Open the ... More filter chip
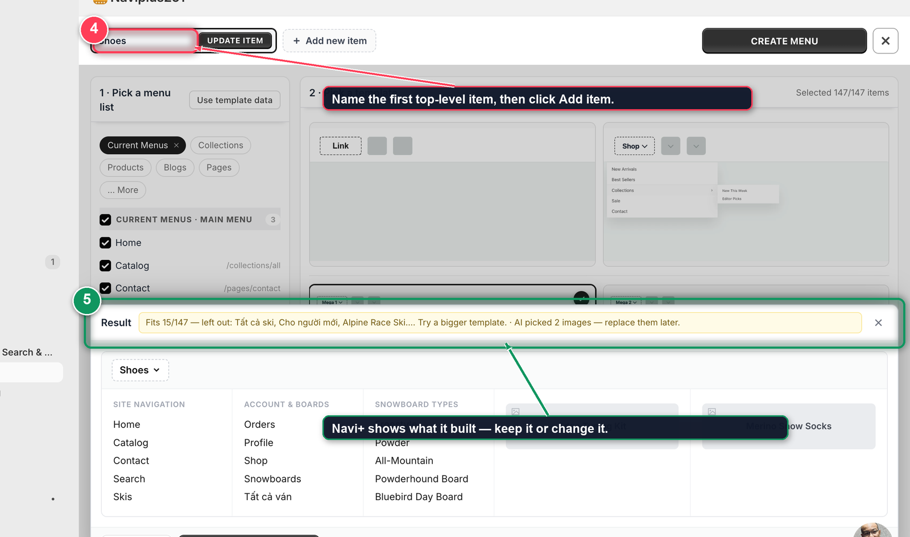910x537 pixels. coord(123,190)
